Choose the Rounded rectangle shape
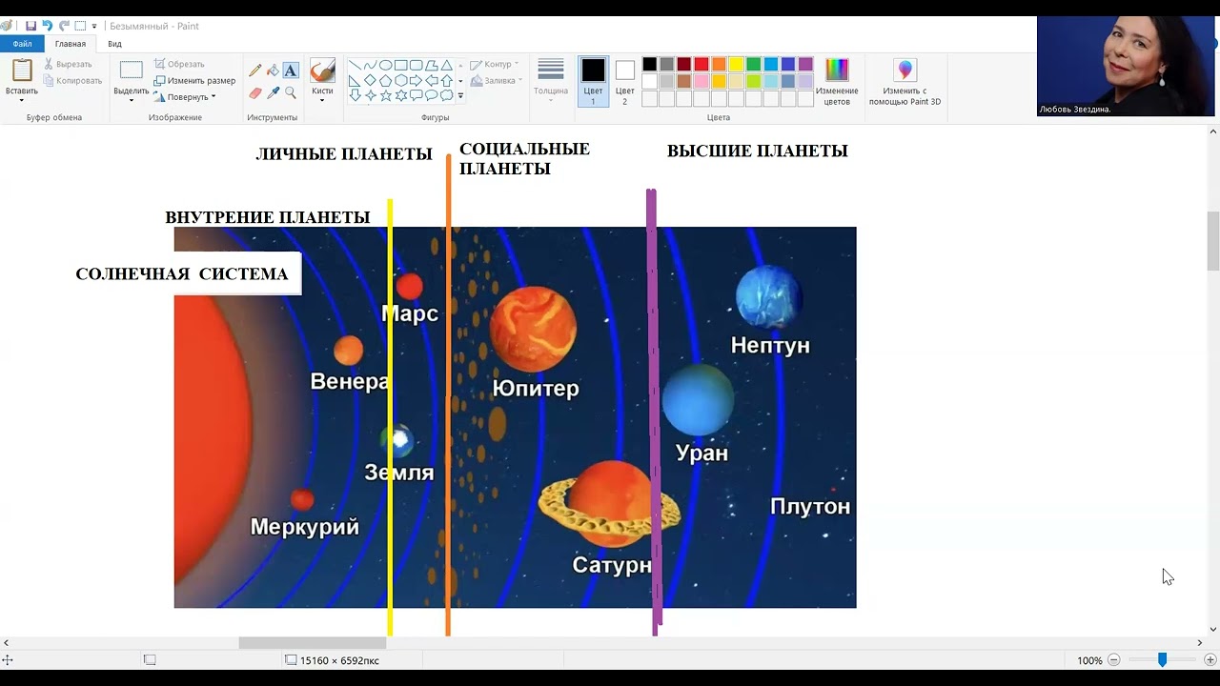Screen dimensions: 1220x686 [417, 65]
